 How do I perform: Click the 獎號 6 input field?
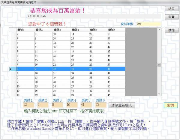(100, 105)
